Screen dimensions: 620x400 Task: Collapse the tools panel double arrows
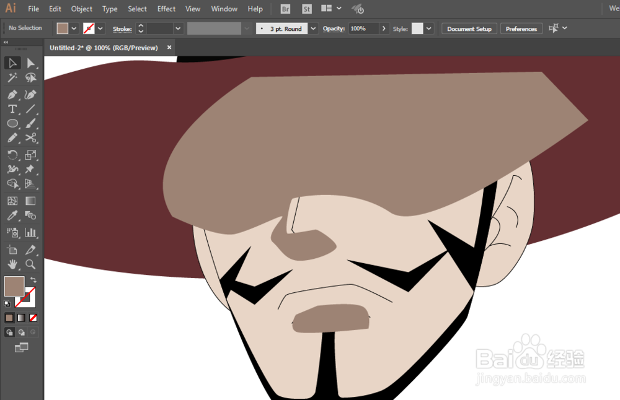(6, 42)
